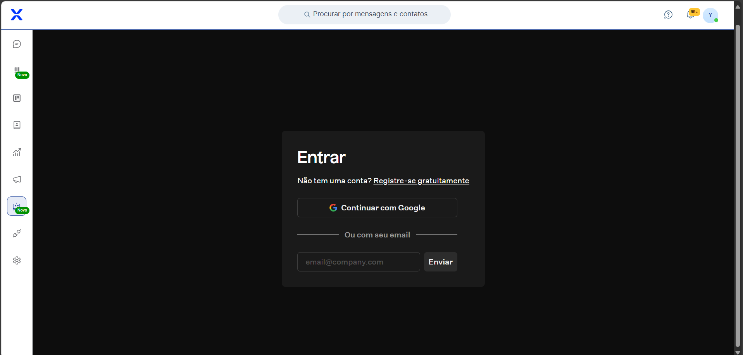Click the blue X logo in header
The image size is (743, 355).
[x=17, y=15]
